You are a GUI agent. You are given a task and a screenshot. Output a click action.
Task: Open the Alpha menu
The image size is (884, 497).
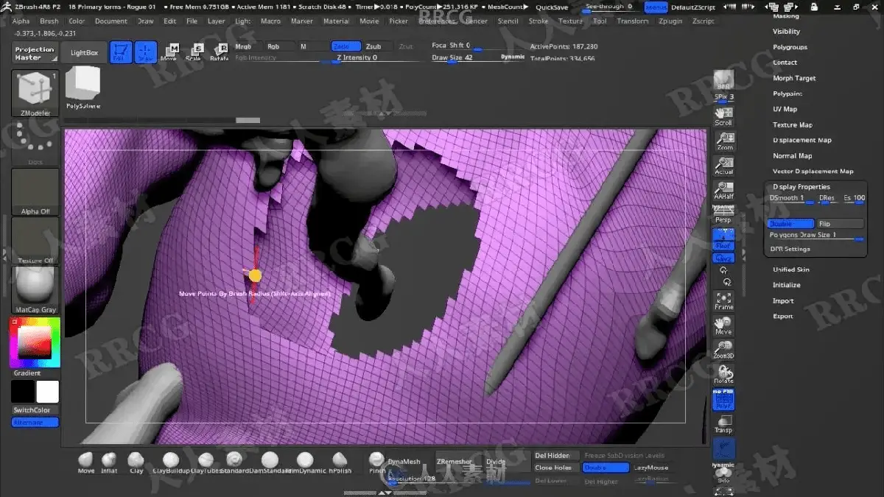coord(21,21)
